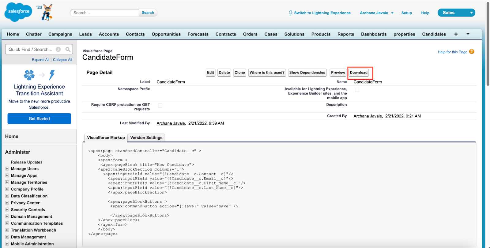Go to the Contacts tab

[135, 34]
